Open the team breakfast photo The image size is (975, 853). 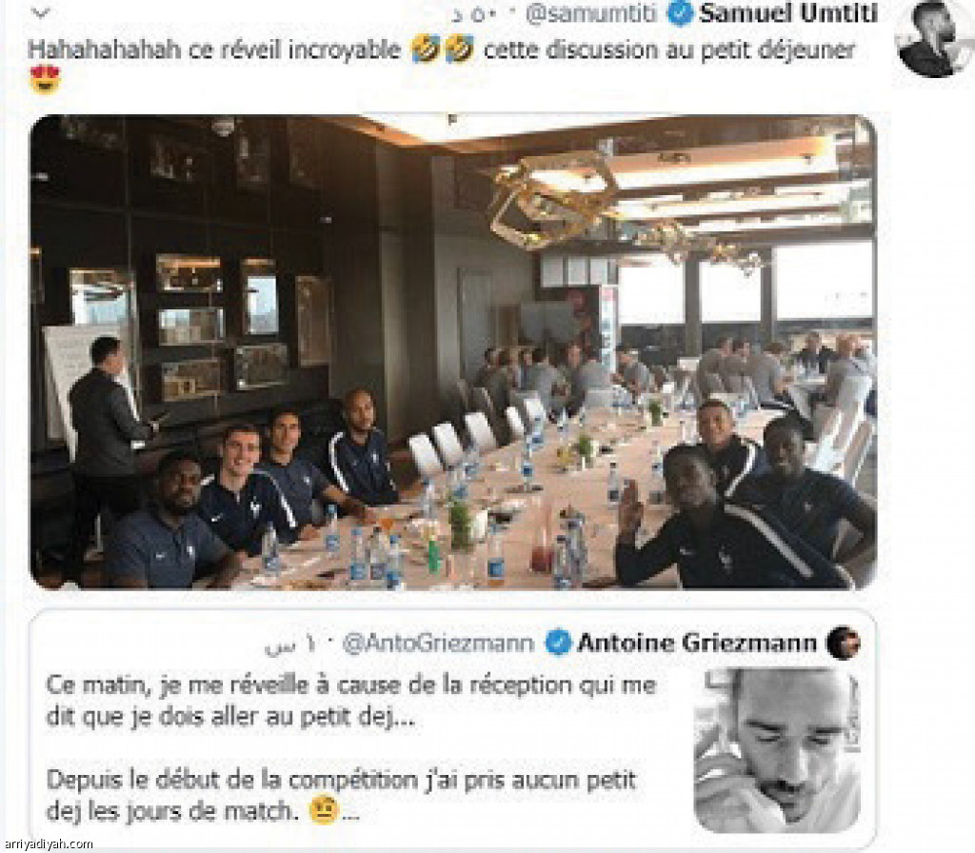(453, 351)
